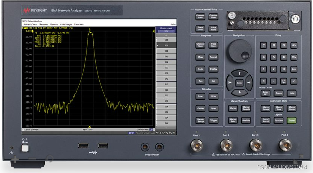Click the Save/Recall key
Screen dimensions: 313x173
tap(266, 120)
